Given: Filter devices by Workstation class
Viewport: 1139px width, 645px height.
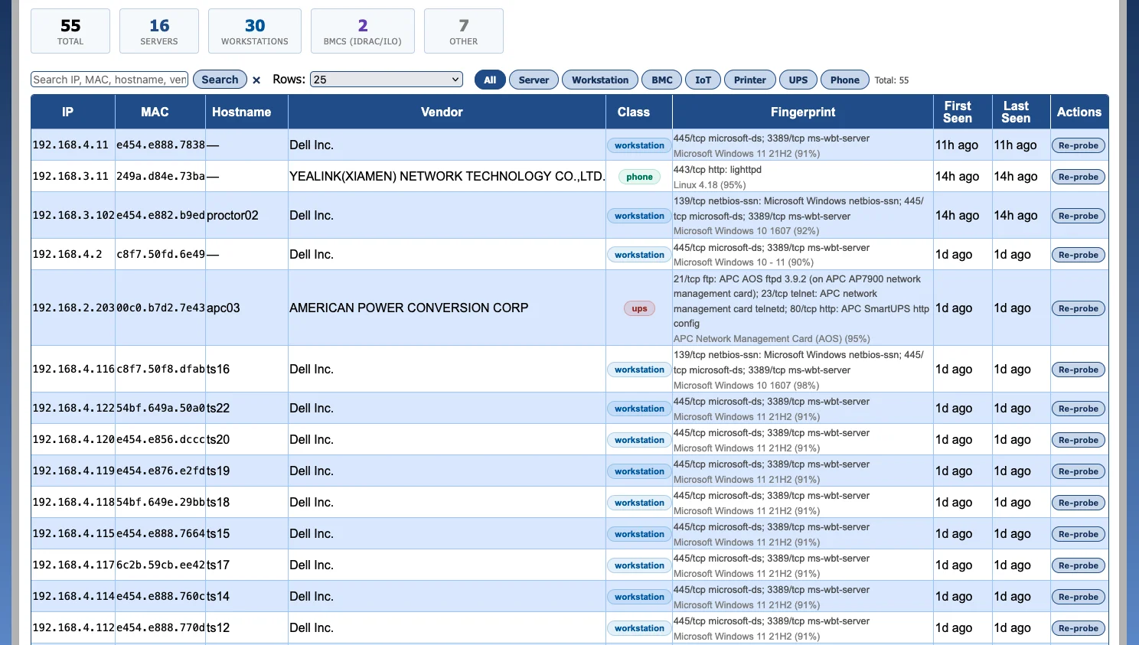Looking at the screenshot, I should click(600, 80).
